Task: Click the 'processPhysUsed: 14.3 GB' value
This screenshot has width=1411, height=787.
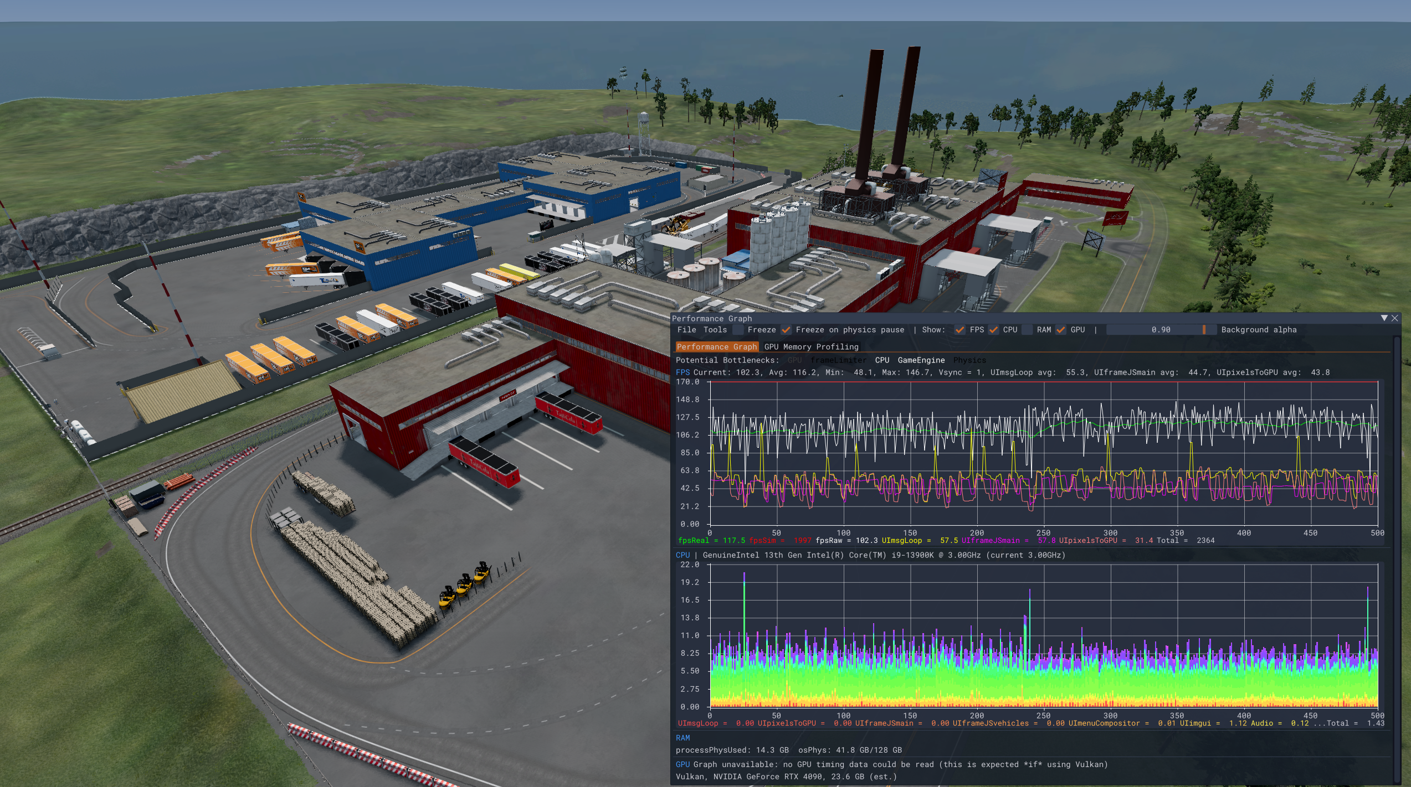Action: 732,750
